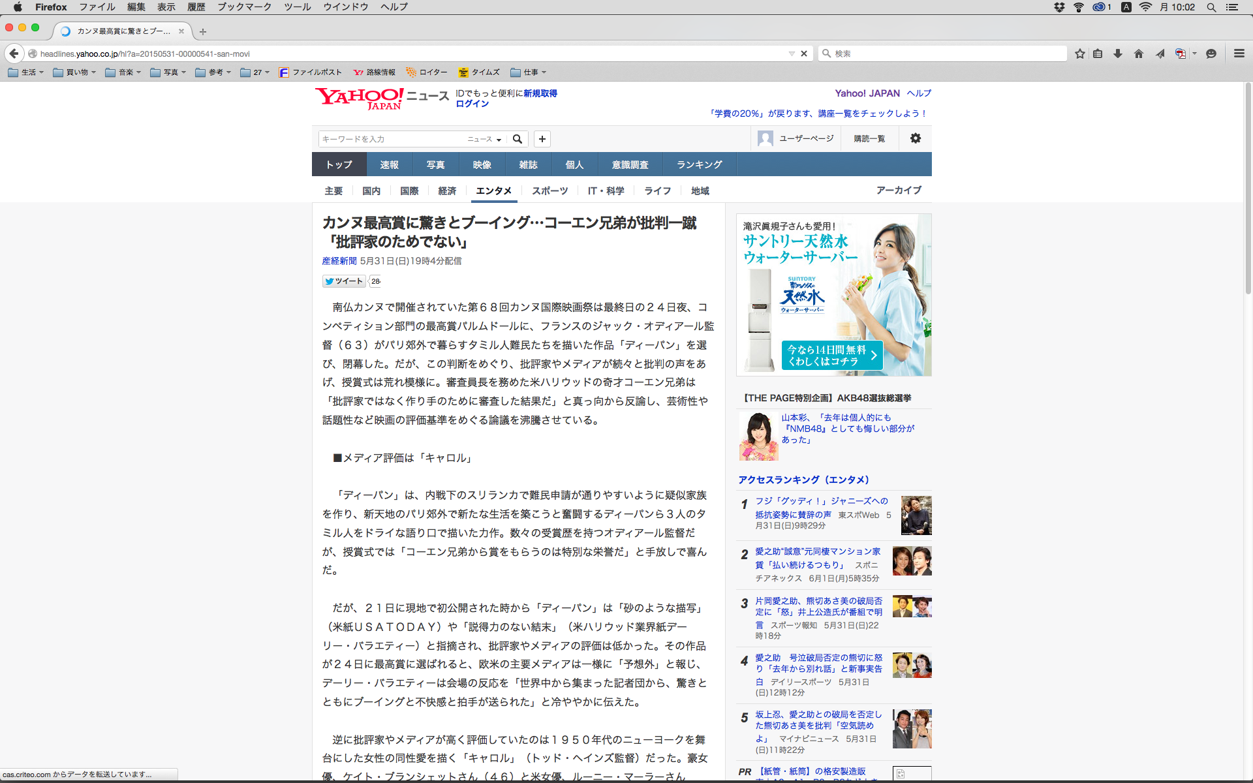Go to the Firefox home page icon
This screenshot has width=1253, height=783.
pos(1139,54)
